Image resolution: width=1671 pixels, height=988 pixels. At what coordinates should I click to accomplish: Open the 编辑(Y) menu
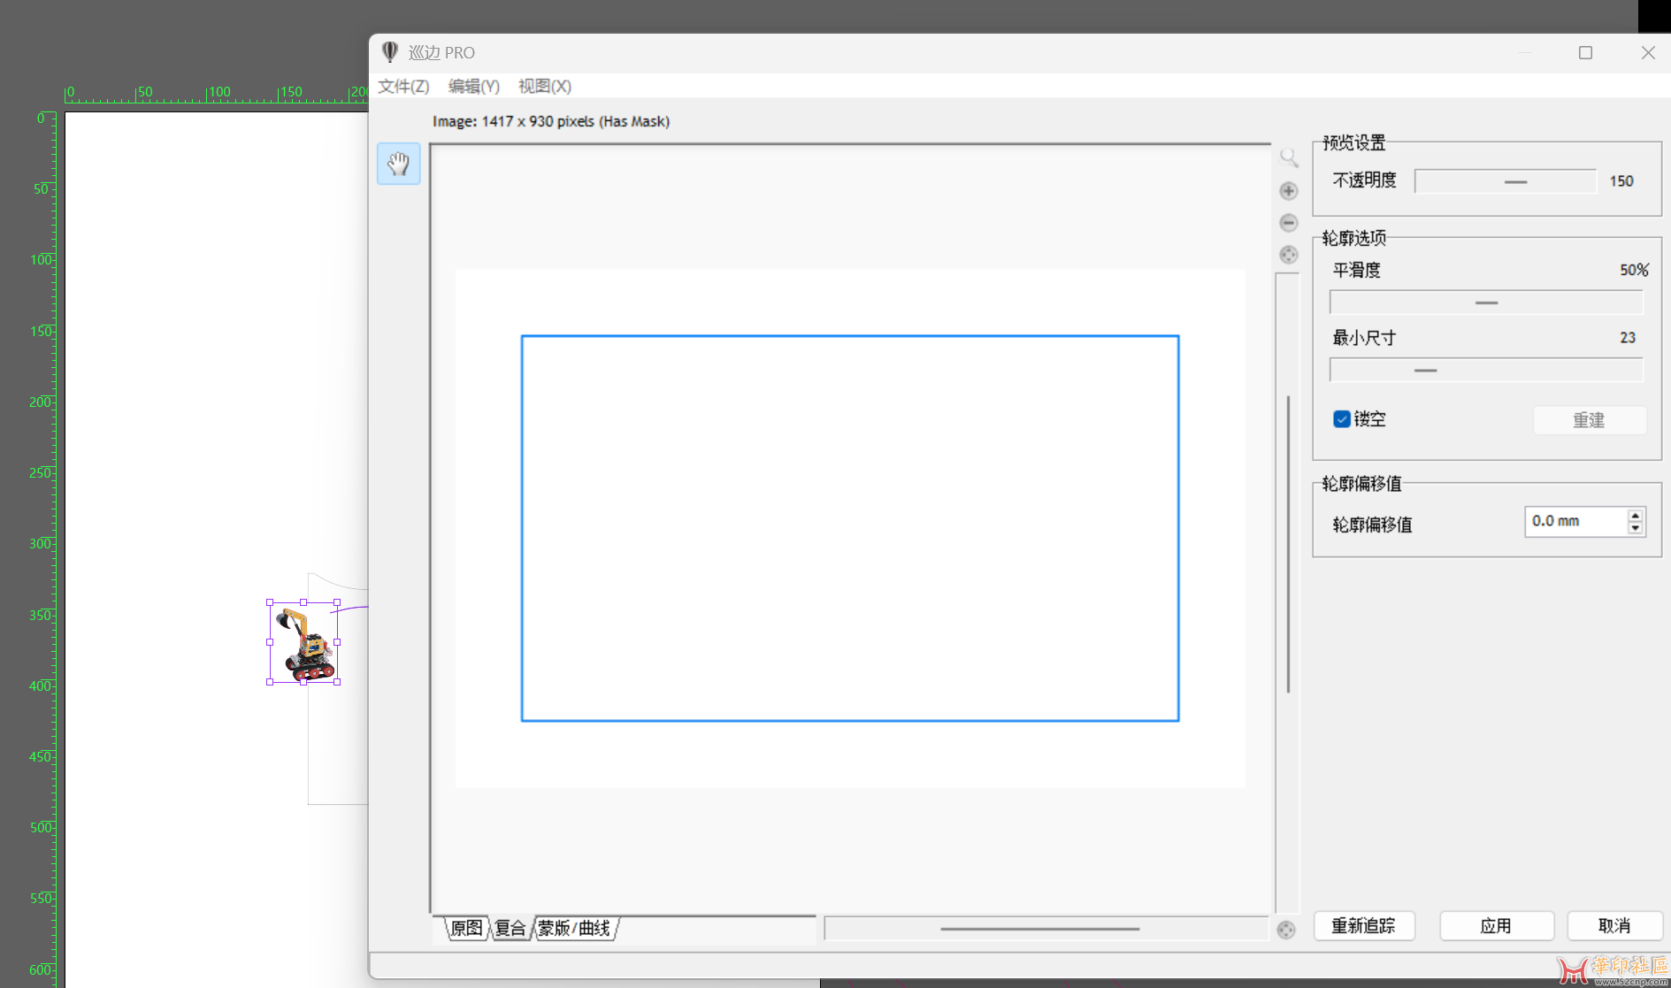point(473,86)
